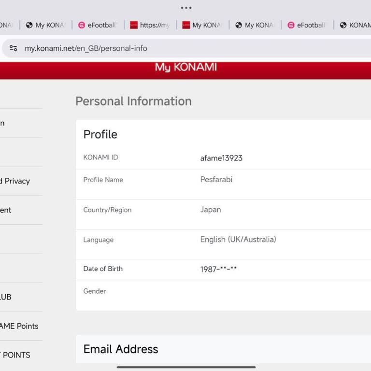The width and height of the screenshot is (371, 371).
Task: Open the 'AME Points' sidebar item
Action: pyautogui.click(x=19, y=326)
